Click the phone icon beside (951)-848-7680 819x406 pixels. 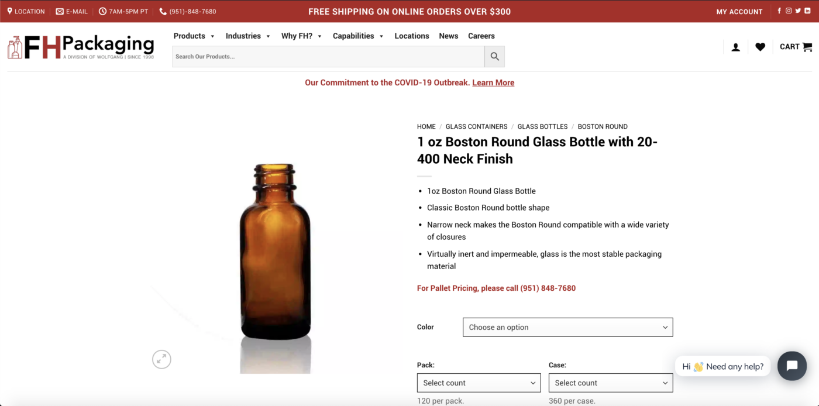[163, 11]
